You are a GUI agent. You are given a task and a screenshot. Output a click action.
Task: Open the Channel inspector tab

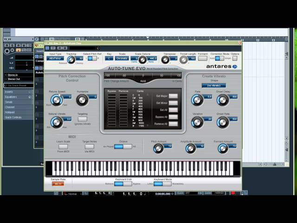point(18,107)
